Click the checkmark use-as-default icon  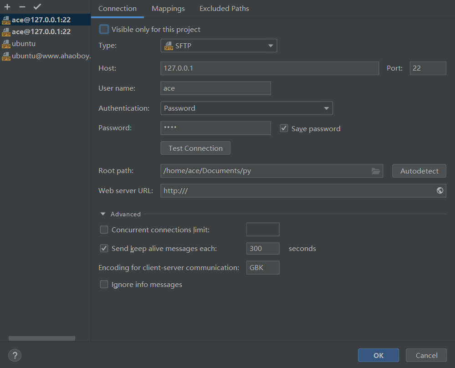tap(37, 7)
